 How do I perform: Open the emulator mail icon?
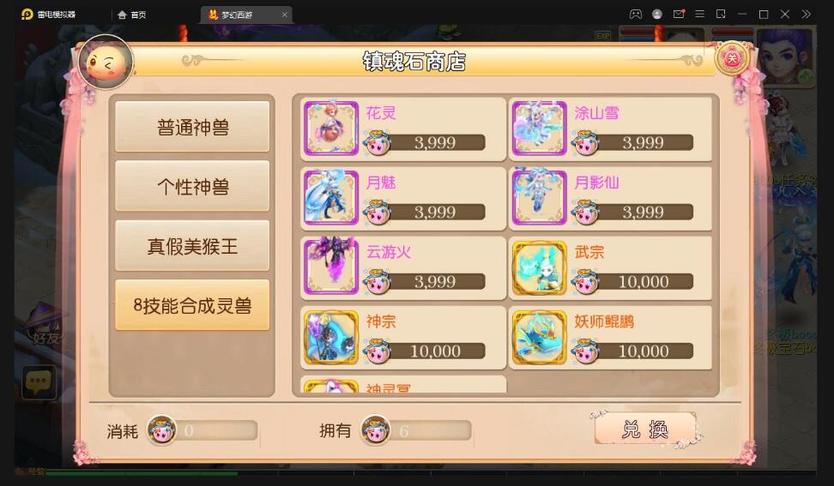tap(679, 15)
